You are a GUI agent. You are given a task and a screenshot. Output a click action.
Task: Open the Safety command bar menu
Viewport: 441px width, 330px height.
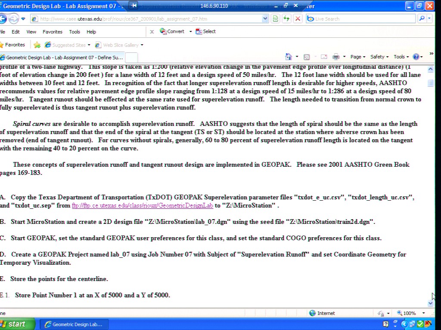point(379,57)
